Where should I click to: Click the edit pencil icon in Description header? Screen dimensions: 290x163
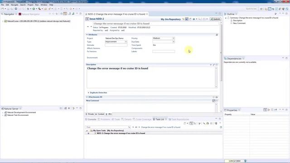point(213,65)
